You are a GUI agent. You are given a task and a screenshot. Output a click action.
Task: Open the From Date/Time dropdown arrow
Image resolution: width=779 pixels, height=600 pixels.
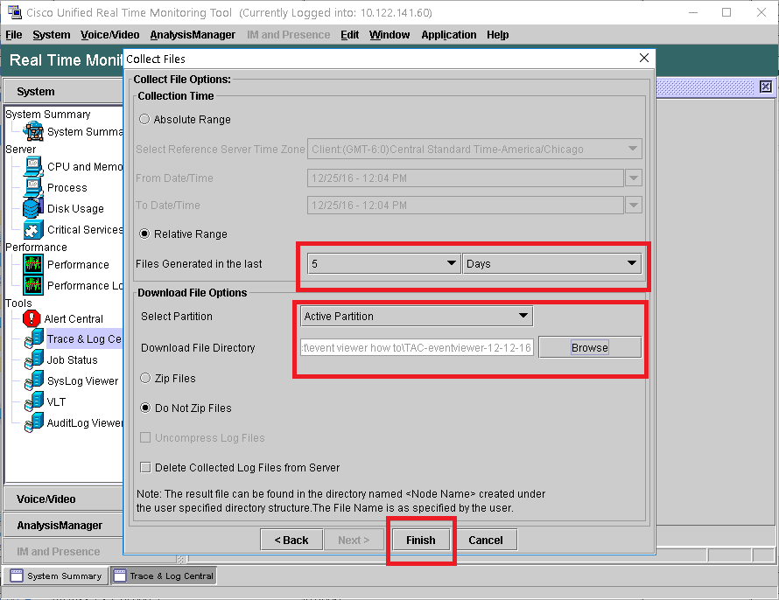634,178
